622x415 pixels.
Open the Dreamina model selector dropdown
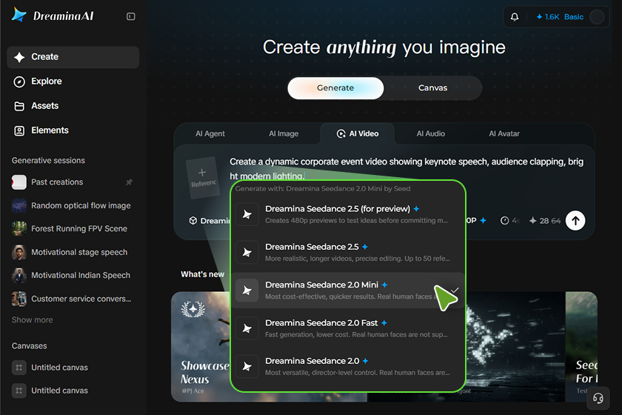point(210,221)
